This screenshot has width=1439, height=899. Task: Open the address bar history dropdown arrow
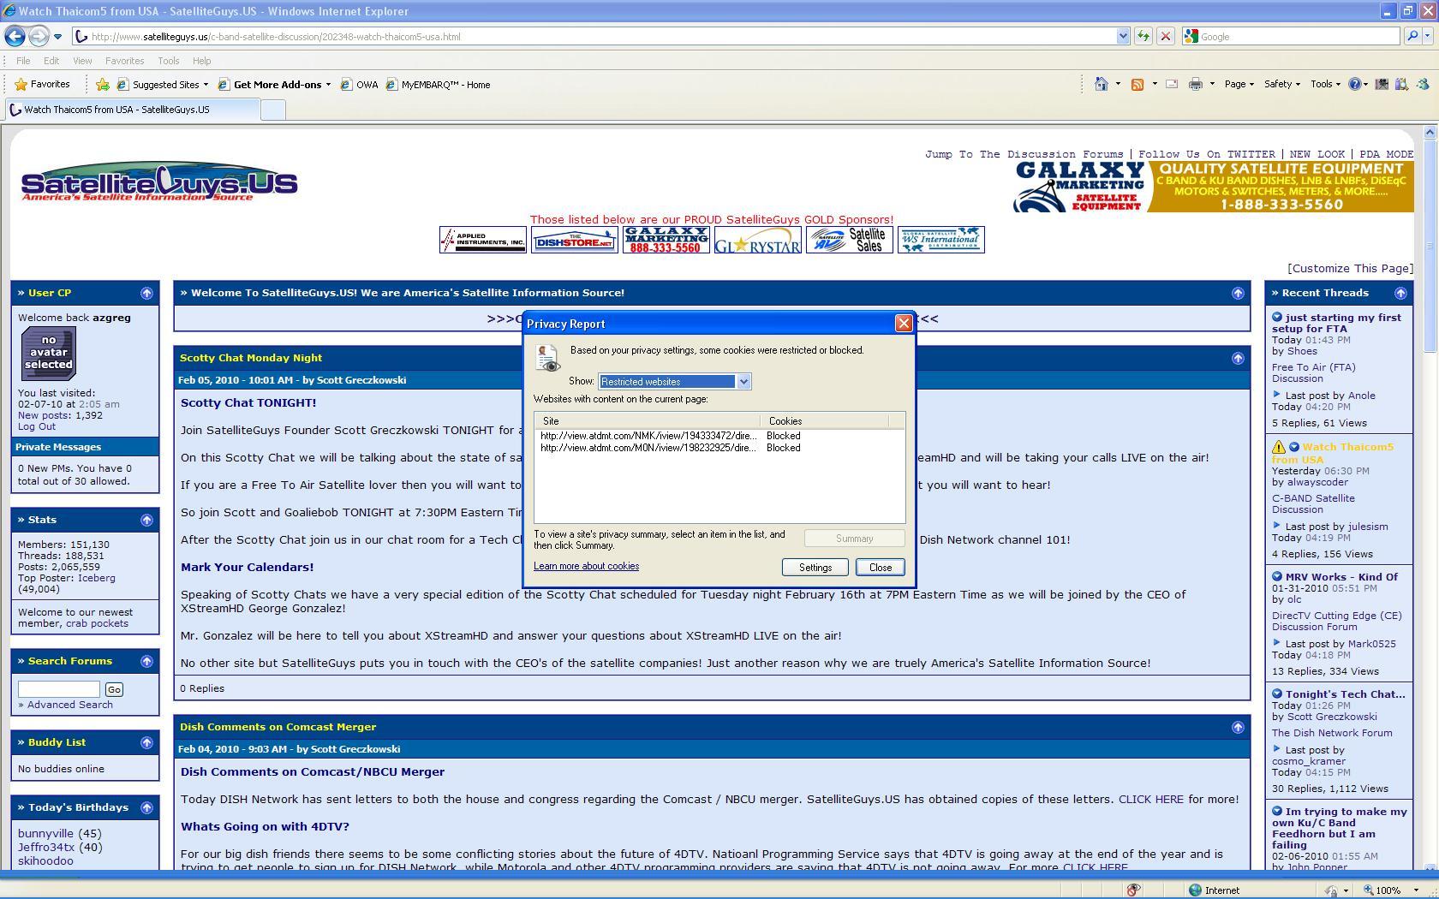pos(1123,36)
